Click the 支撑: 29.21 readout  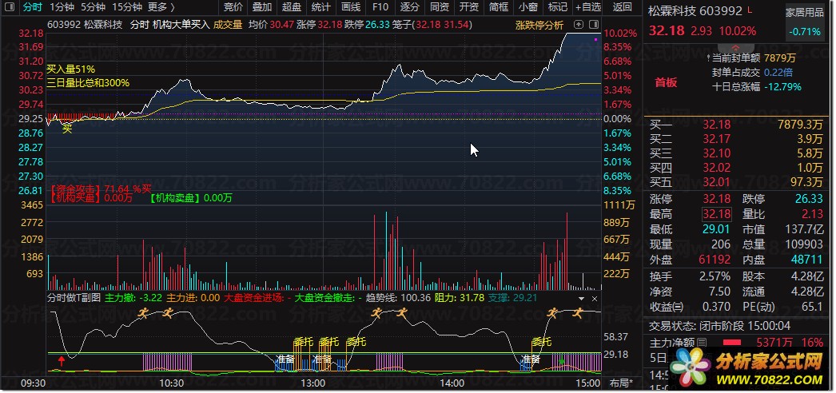512,298
